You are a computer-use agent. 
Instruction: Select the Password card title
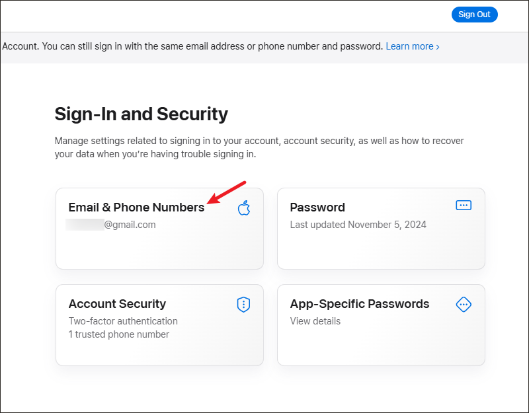click(317, 207)
